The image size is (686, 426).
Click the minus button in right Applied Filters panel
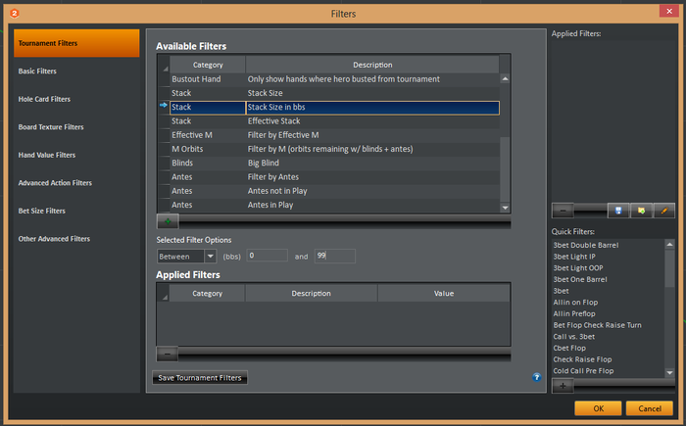(563, 211)
